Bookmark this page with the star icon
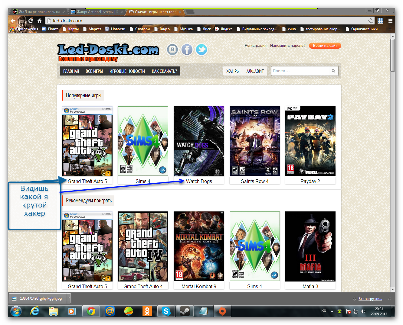The image size is (403, 325). pos(371,21)
